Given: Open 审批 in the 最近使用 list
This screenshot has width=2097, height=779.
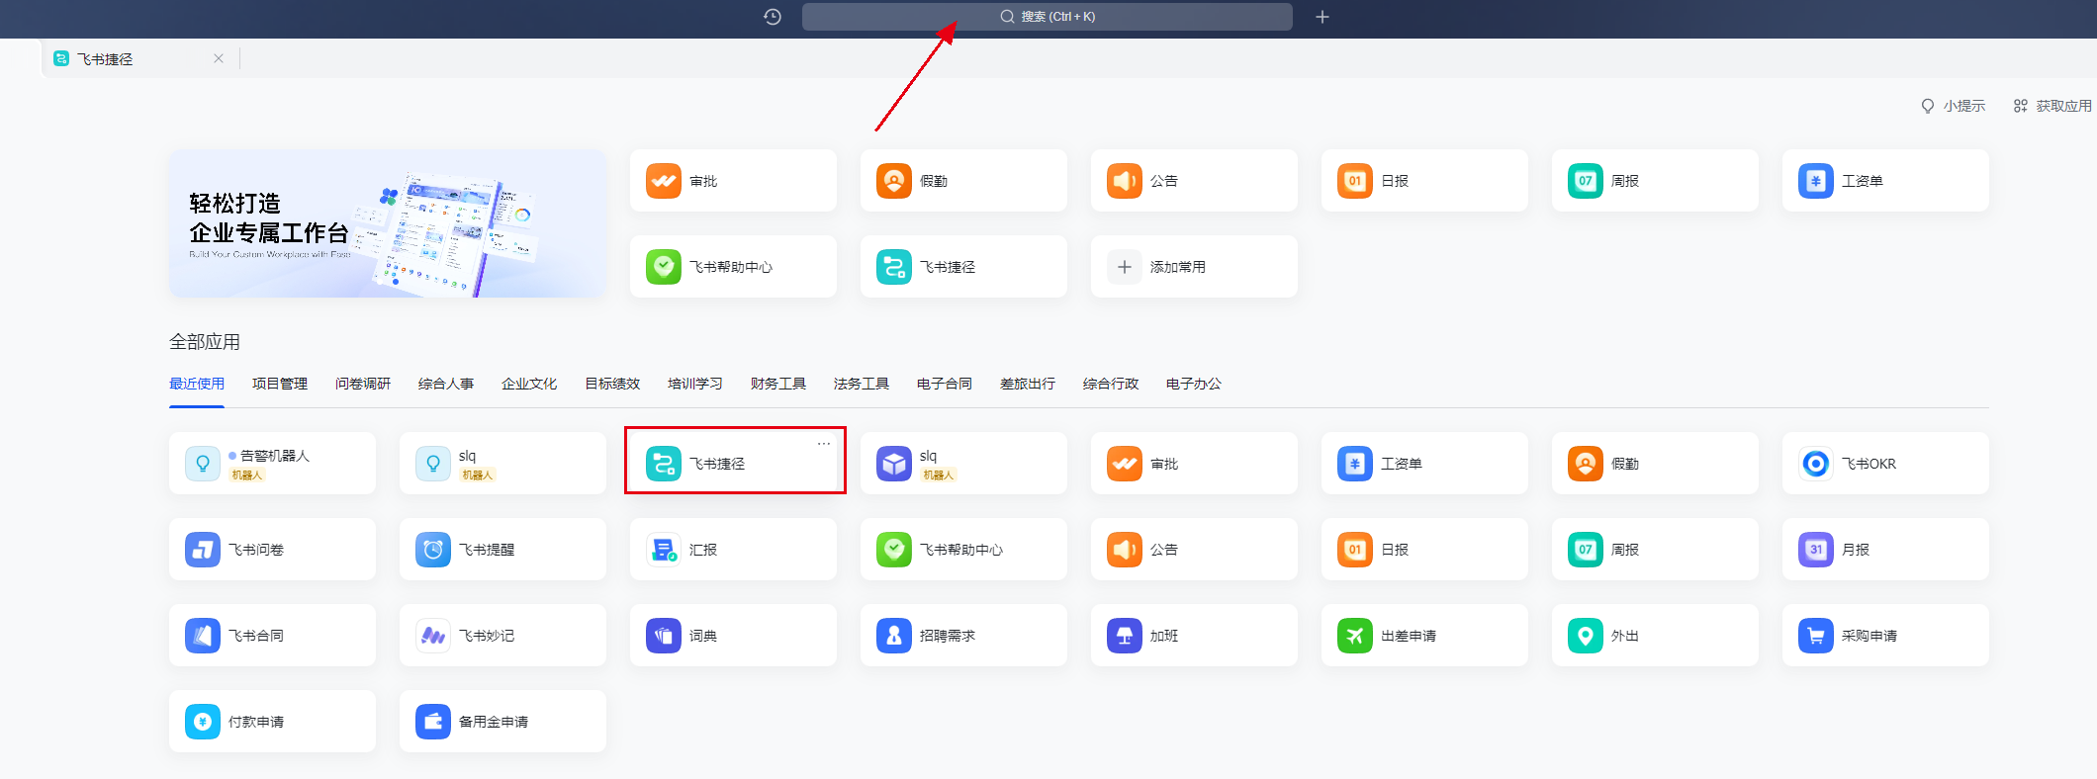Looking at the screenshot, I should tap(1194, 464).
